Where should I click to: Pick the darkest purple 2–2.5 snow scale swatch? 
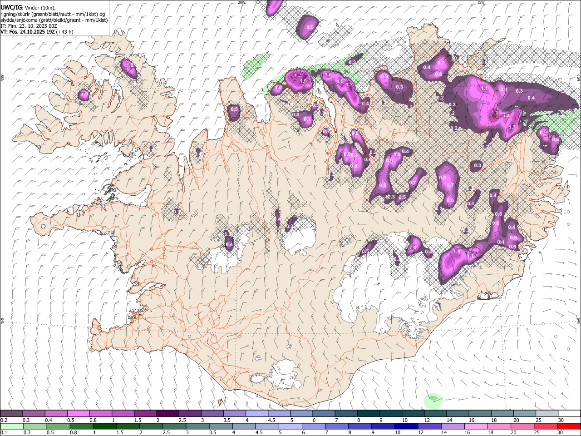167,413
